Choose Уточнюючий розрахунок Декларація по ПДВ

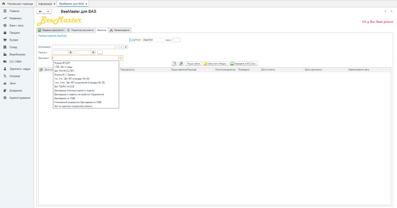86,102
